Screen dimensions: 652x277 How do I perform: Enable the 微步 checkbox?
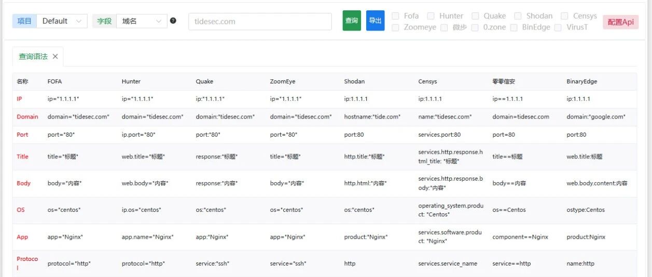(x=444, y=27)
